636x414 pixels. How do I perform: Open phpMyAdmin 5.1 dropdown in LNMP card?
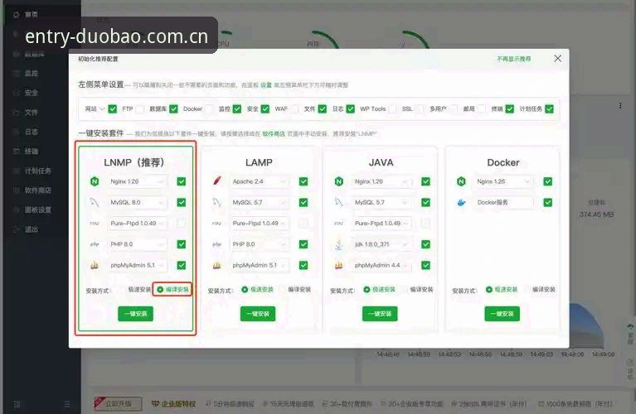pyautogui.click(x=137, y=265)
